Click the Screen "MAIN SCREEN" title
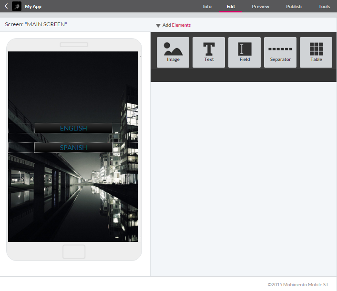 [x=36, y=24]
